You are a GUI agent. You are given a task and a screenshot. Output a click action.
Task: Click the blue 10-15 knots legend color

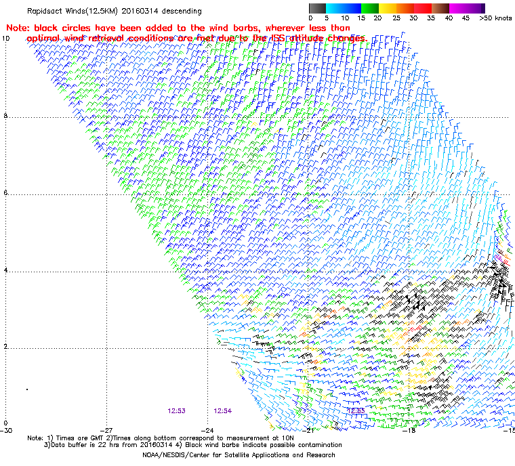coord(352,8)
